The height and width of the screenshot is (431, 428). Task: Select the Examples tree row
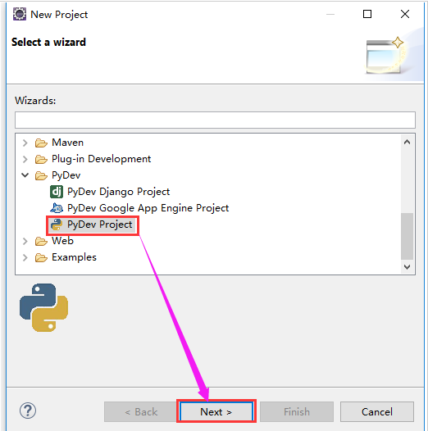pyautogui.click(x=74, y=257)
